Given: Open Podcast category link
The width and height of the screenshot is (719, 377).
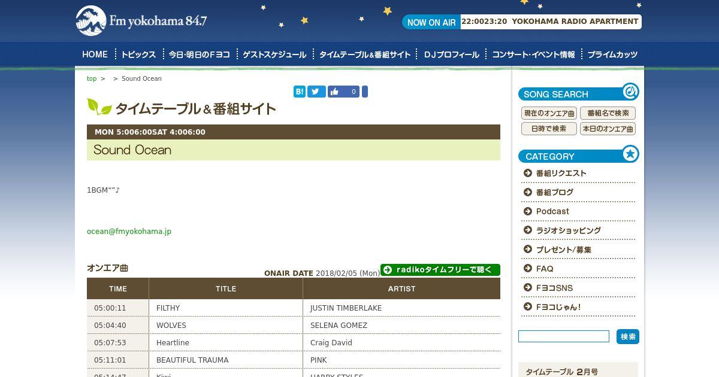Looking at the screenshot, I should (552, 211).
